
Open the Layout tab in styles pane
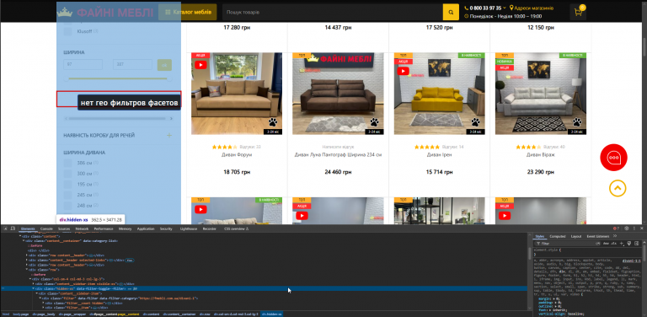(576, 237)
